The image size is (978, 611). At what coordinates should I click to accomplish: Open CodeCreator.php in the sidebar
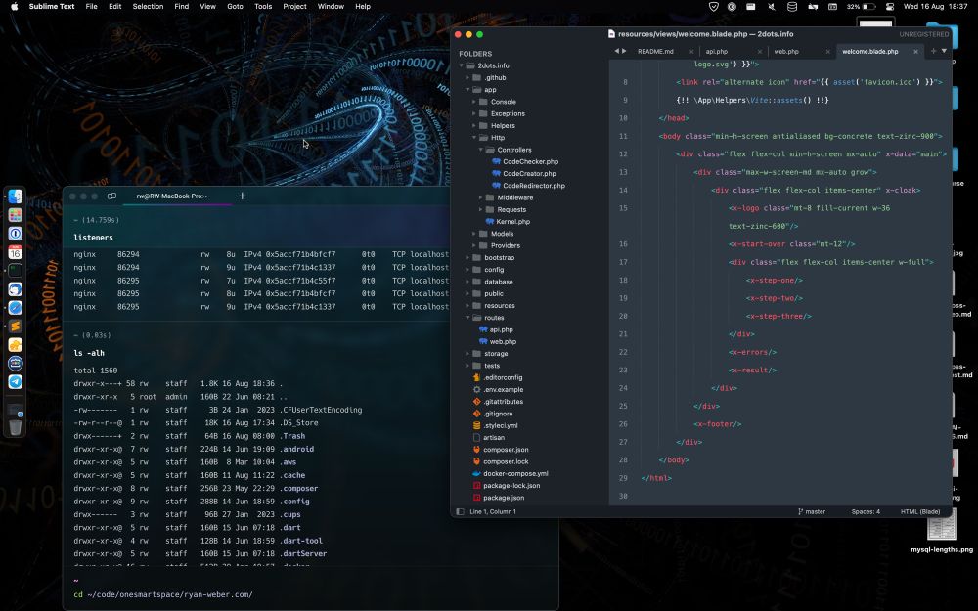(529, 174)
